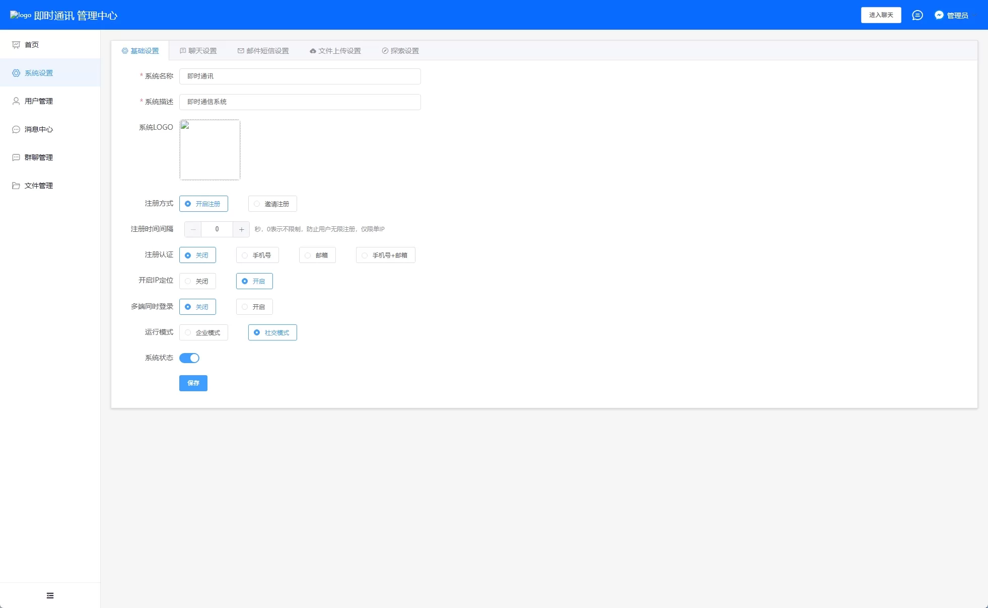Viewport: 988px width, 608px height.
Task: Decrease registration interval with minus button
Action: click(193, 229)
